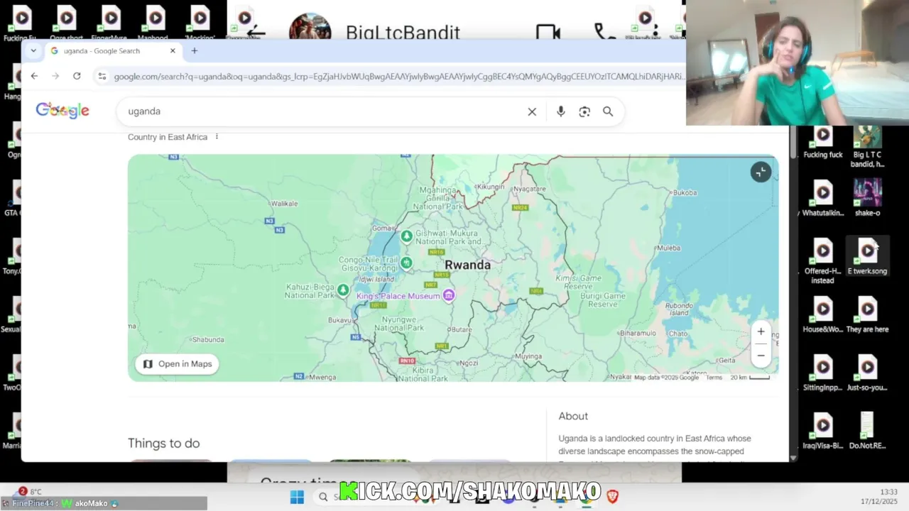Image resolution: width=909 pixels, height=511 pixels.
Task: Submit search with magnifier icon
Action: [608, 111]
